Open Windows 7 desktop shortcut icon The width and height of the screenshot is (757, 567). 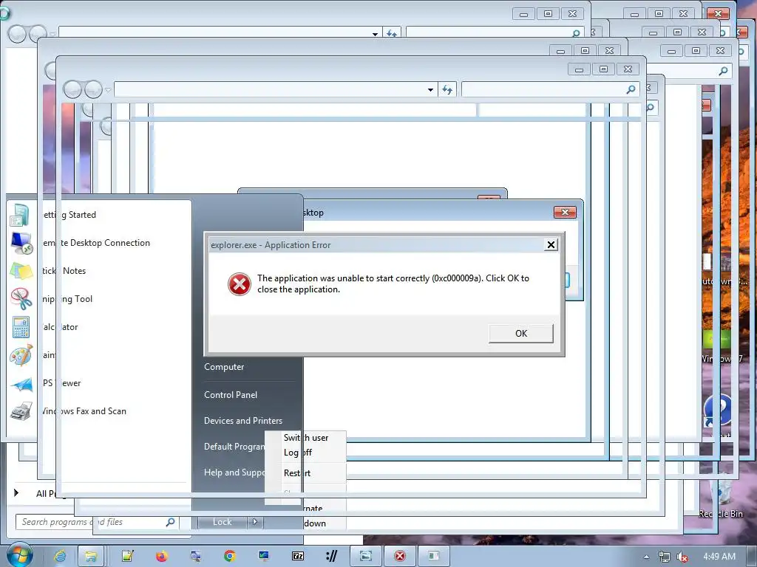[x=722, y=345]
